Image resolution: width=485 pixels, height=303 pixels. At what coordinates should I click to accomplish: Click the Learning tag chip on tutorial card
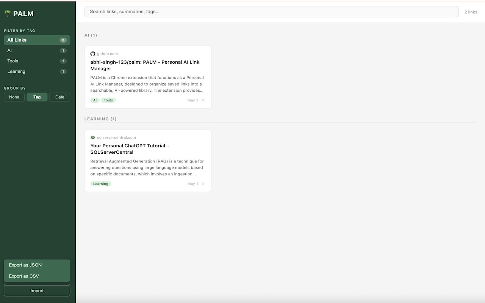point(101,184)
